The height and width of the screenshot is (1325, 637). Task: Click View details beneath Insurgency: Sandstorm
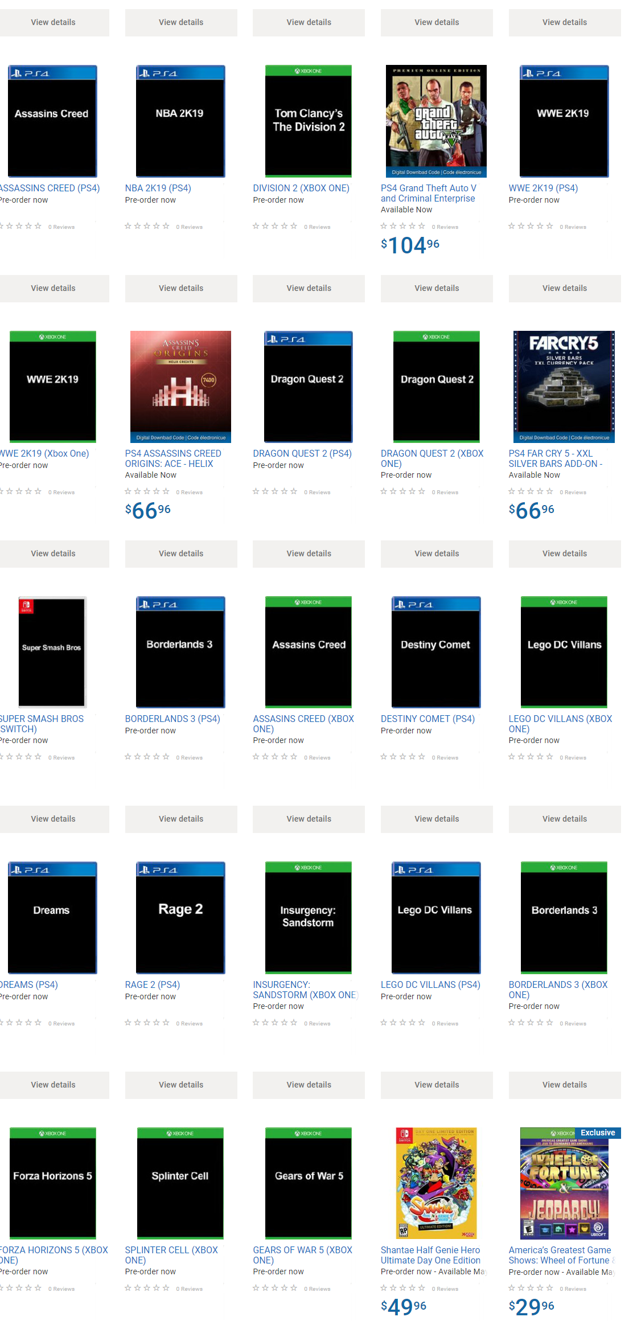point(309,1084)
